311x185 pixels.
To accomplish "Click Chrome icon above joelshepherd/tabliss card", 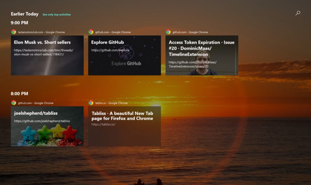I will [x=13, y=102].
